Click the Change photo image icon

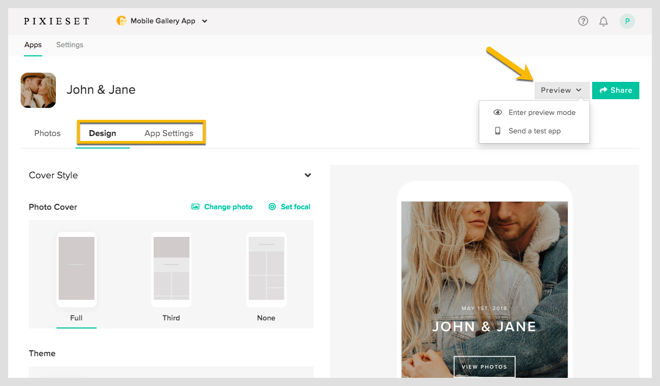point(195,207)
